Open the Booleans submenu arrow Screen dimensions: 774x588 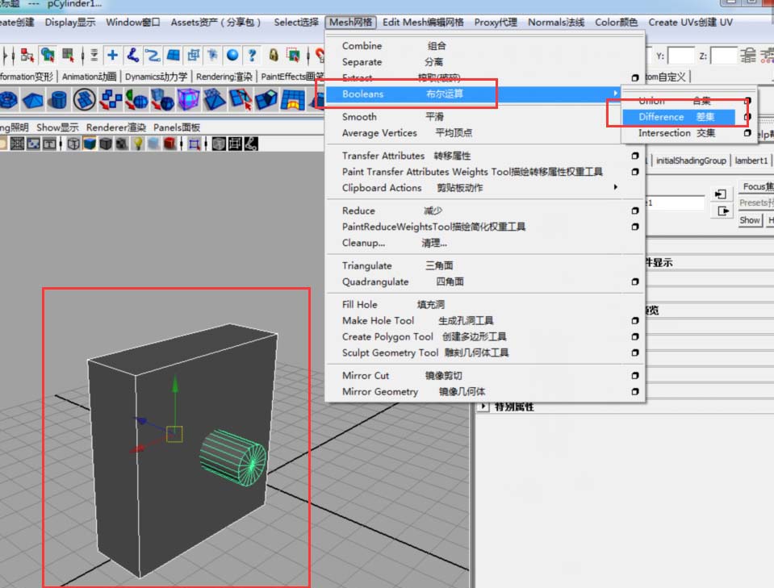coord(615,94)
